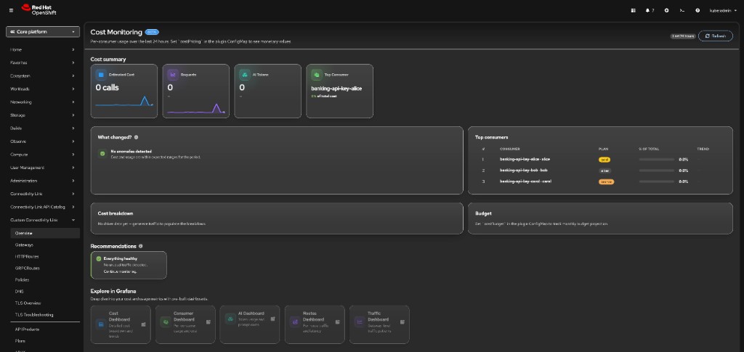Click the Recommendations info icon
This screenshot has width=744, height=352.
[140, 246]
